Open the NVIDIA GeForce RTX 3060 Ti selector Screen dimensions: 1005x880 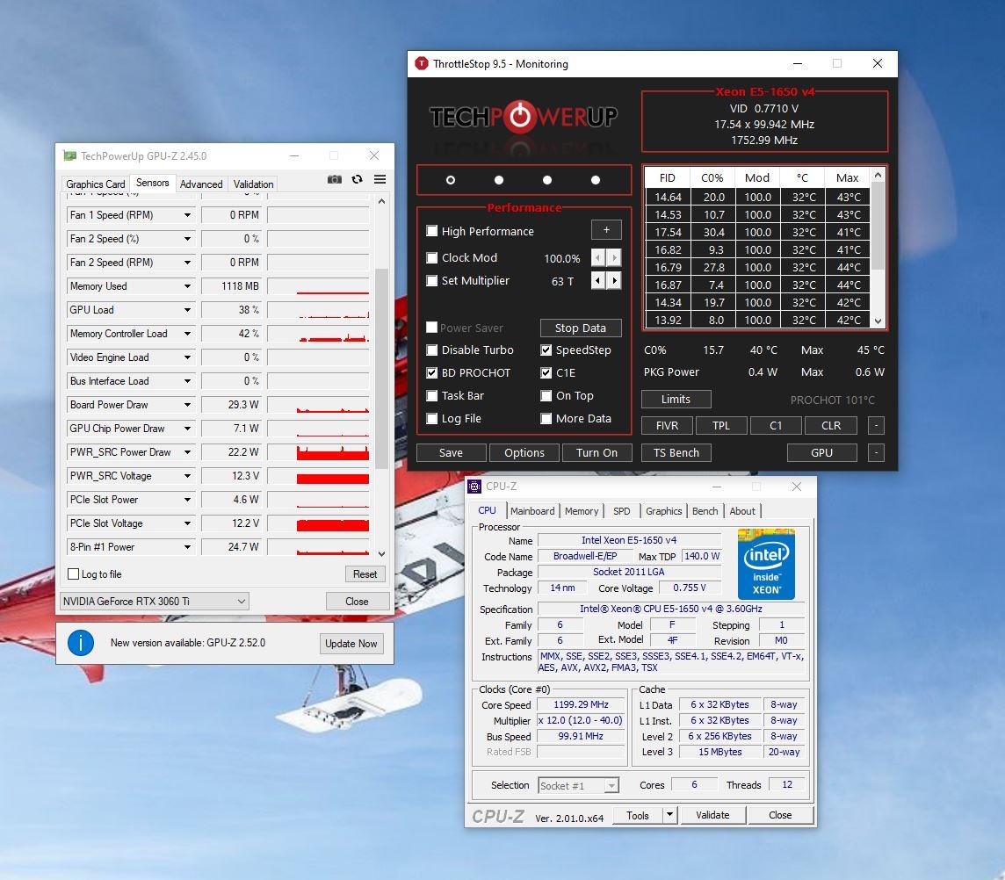[155, 602]
